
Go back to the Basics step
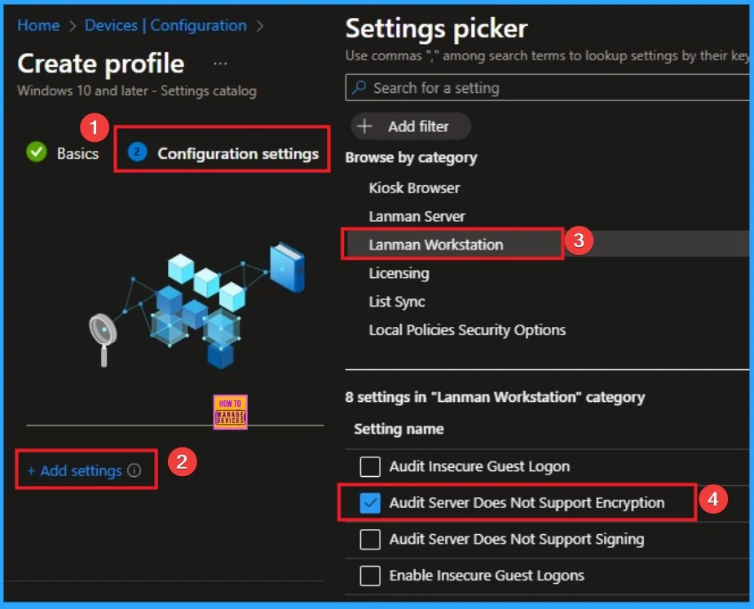pyautogui.click(x=77, y=153)
